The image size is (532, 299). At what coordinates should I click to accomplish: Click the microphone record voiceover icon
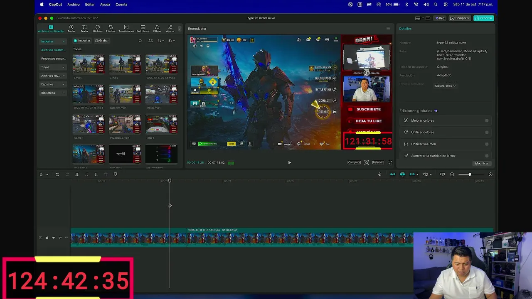[x=379, y=174]
